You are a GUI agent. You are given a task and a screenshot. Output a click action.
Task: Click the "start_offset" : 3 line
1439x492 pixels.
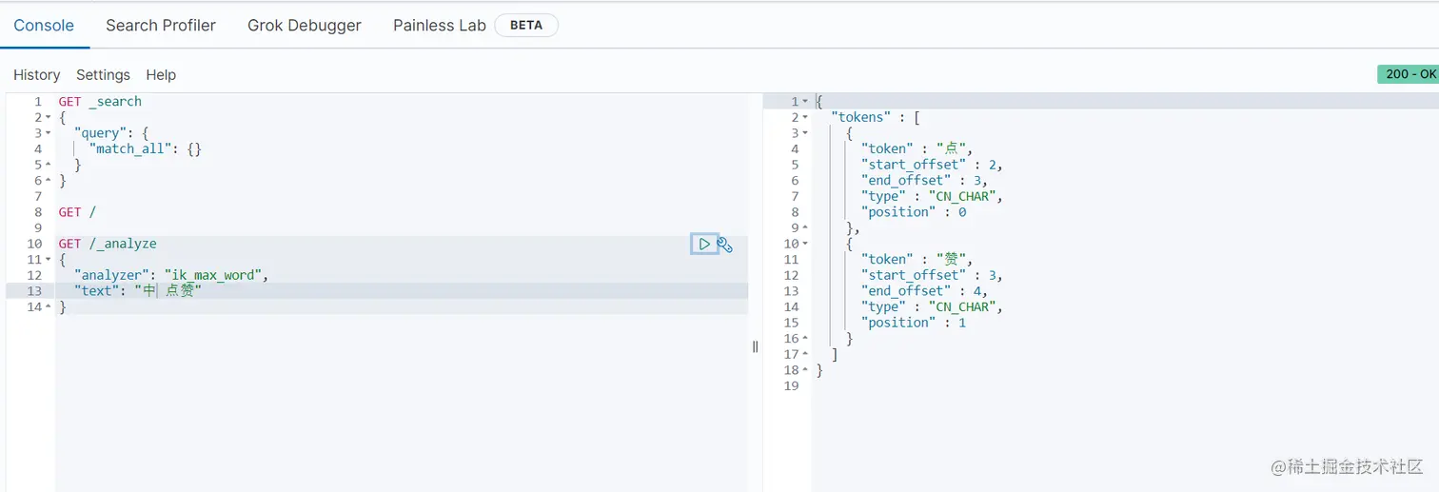click(x=932, y=276)
